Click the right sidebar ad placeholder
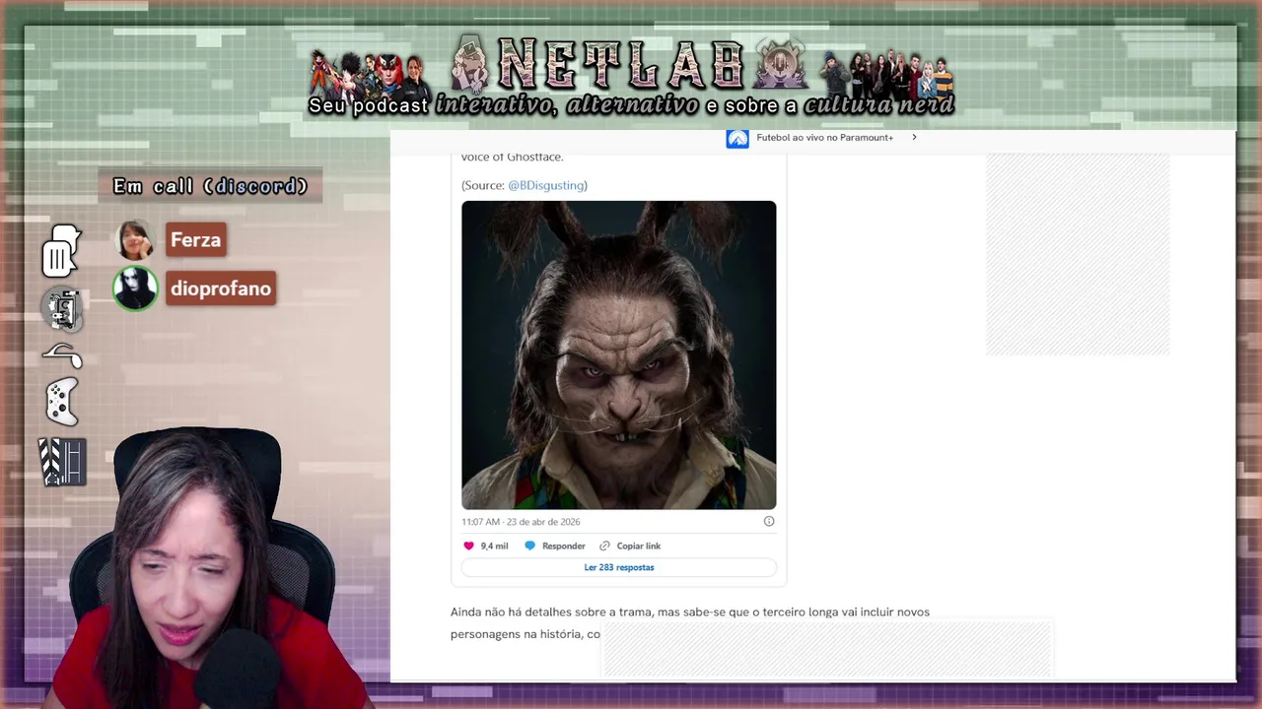The width and height of the screenshot is (1262, 709). [1078, 254]
